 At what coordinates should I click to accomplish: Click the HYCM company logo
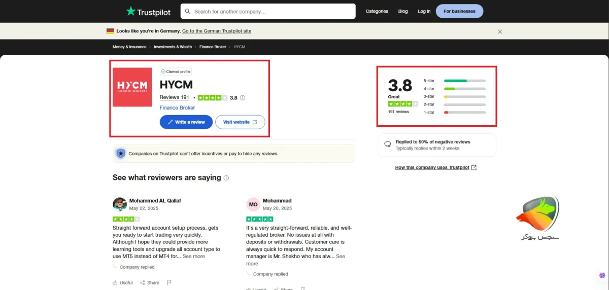point(132,87)
